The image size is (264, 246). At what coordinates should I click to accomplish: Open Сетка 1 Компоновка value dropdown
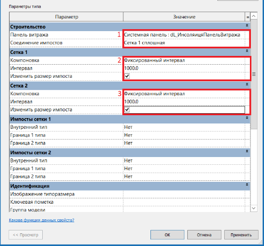click(184, 60)
